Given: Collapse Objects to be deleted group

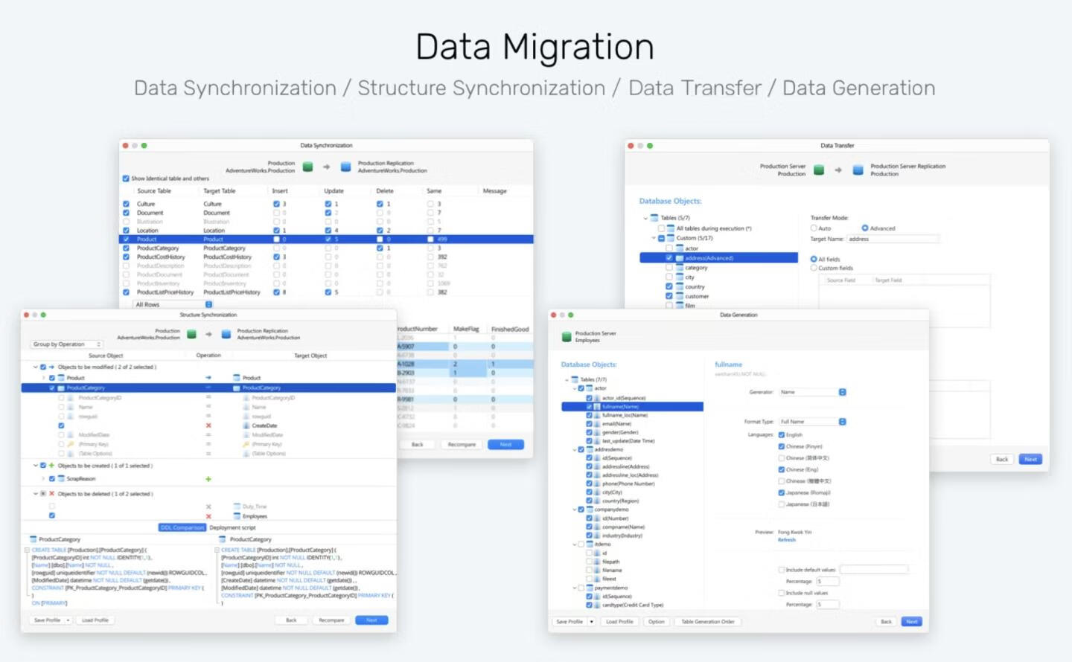Looking at the screenshot, I should click(x=35, y=494).
